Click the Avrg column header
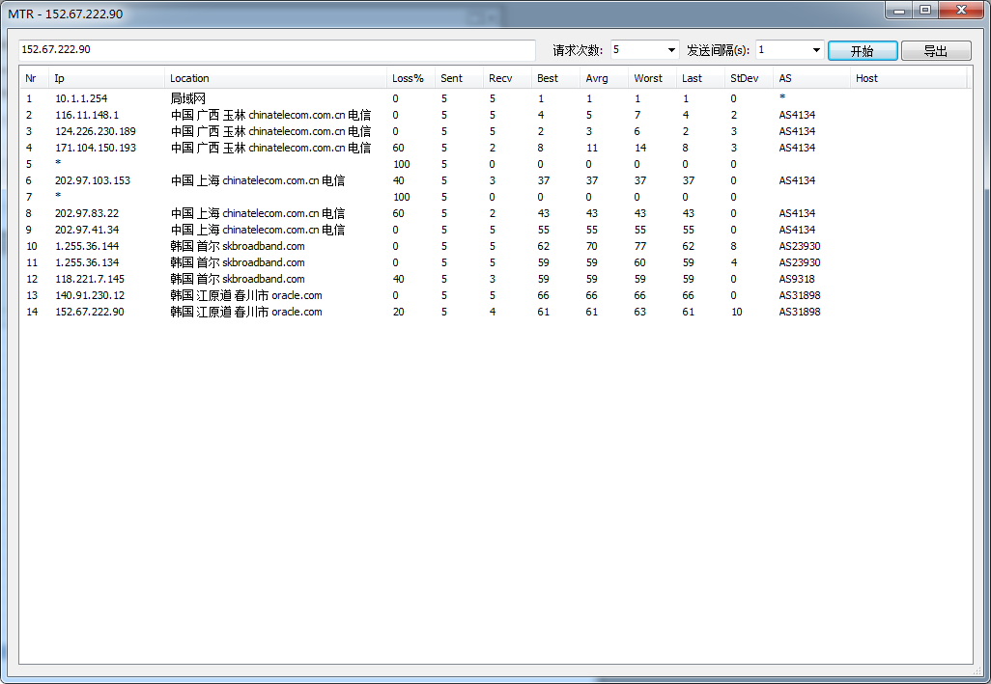991x684 pixels. pos(605,78)
